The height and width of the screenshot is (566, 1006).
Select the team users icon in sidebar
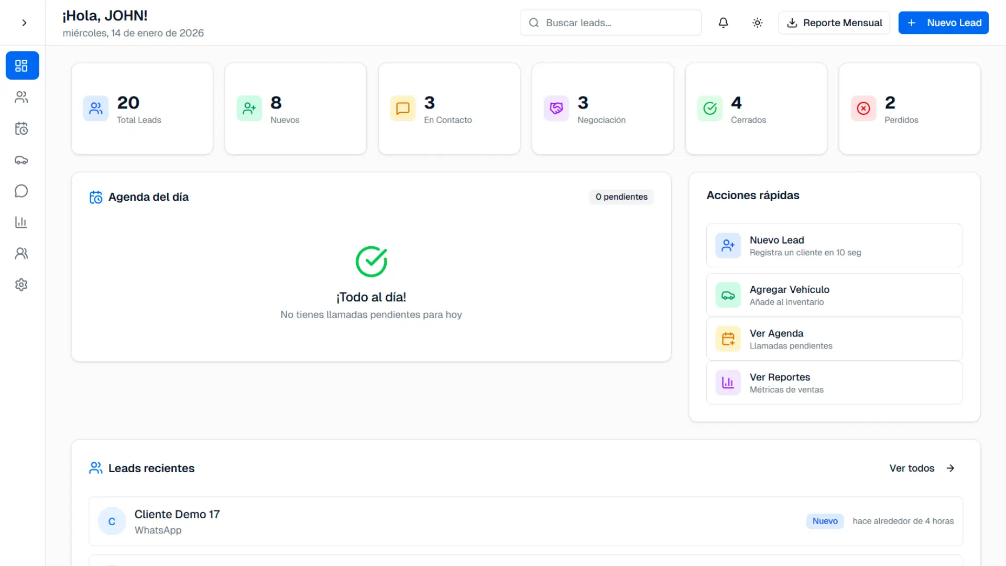pos(22,253)
